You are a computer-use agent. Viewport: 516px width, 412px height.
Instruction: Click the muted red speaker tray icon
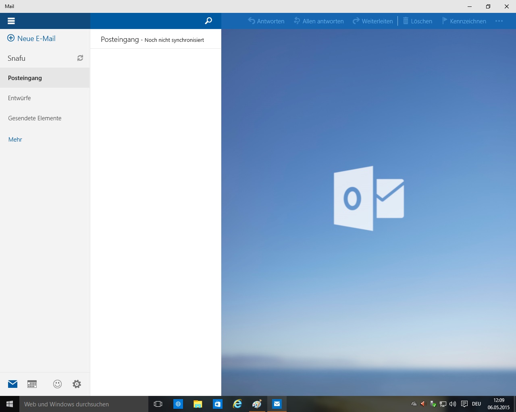tap(423, 404)
